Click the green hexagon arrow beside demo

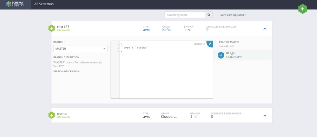(x=51, y=115)
